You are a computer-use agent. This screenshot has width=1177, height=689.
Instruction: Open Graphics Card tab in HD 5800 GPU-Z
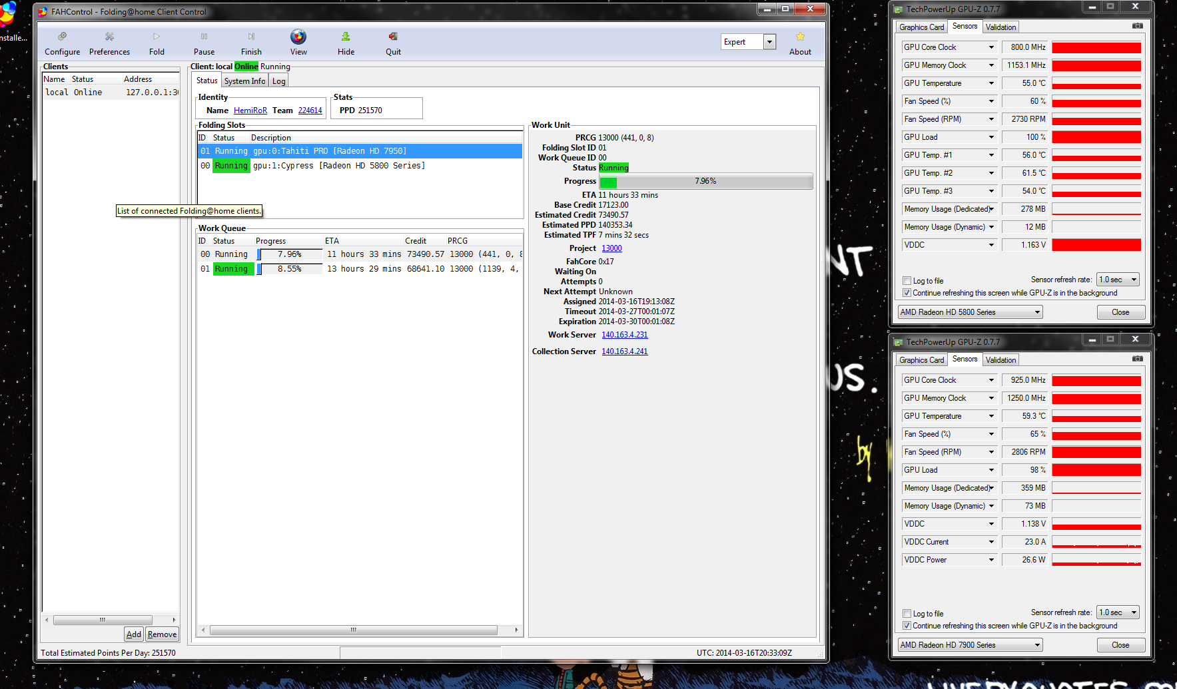[921, 27]
